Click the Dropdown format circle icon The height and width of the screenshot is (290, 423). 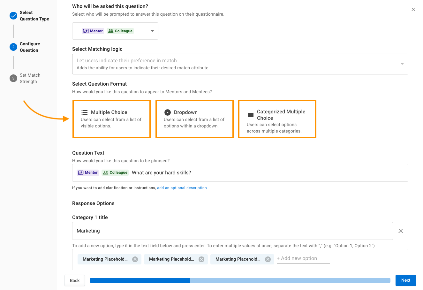(168, 112)
